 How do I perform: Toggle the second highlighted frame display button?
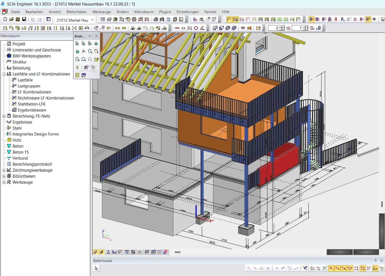235,19
